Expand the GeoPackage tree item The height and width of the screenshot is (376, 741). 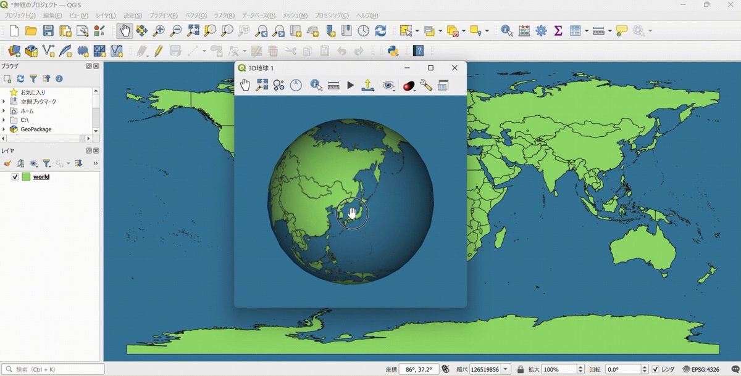coord(4,129)
